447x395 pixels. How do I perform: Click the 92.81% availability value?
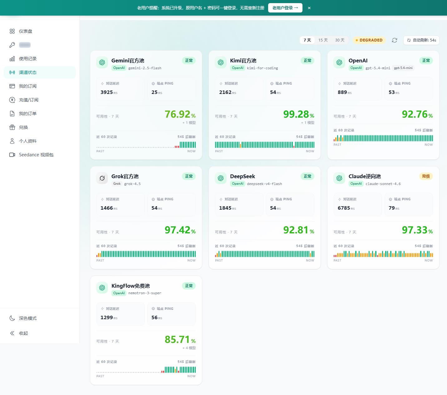[299, 230]
